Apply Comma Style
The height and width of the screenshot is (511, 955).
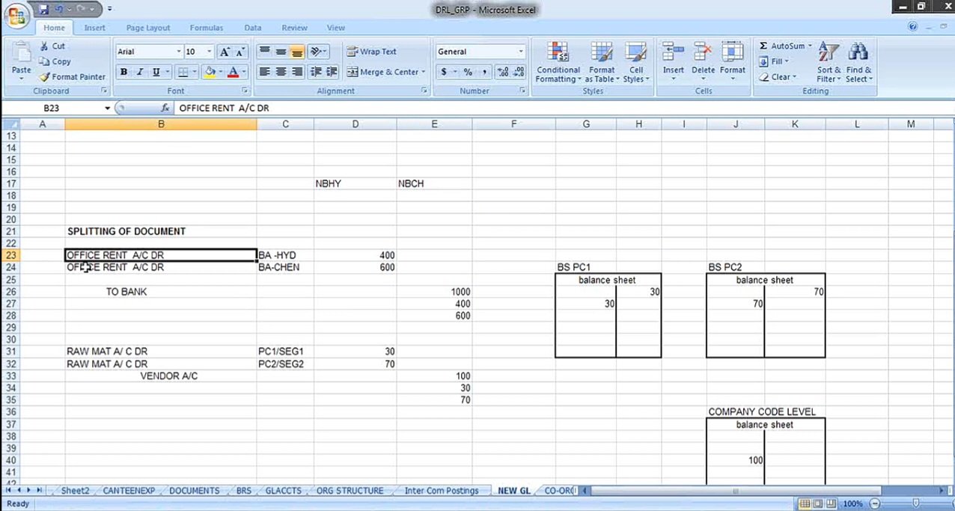(484, 72)
